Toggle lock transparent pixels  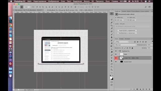pos(123,48)
